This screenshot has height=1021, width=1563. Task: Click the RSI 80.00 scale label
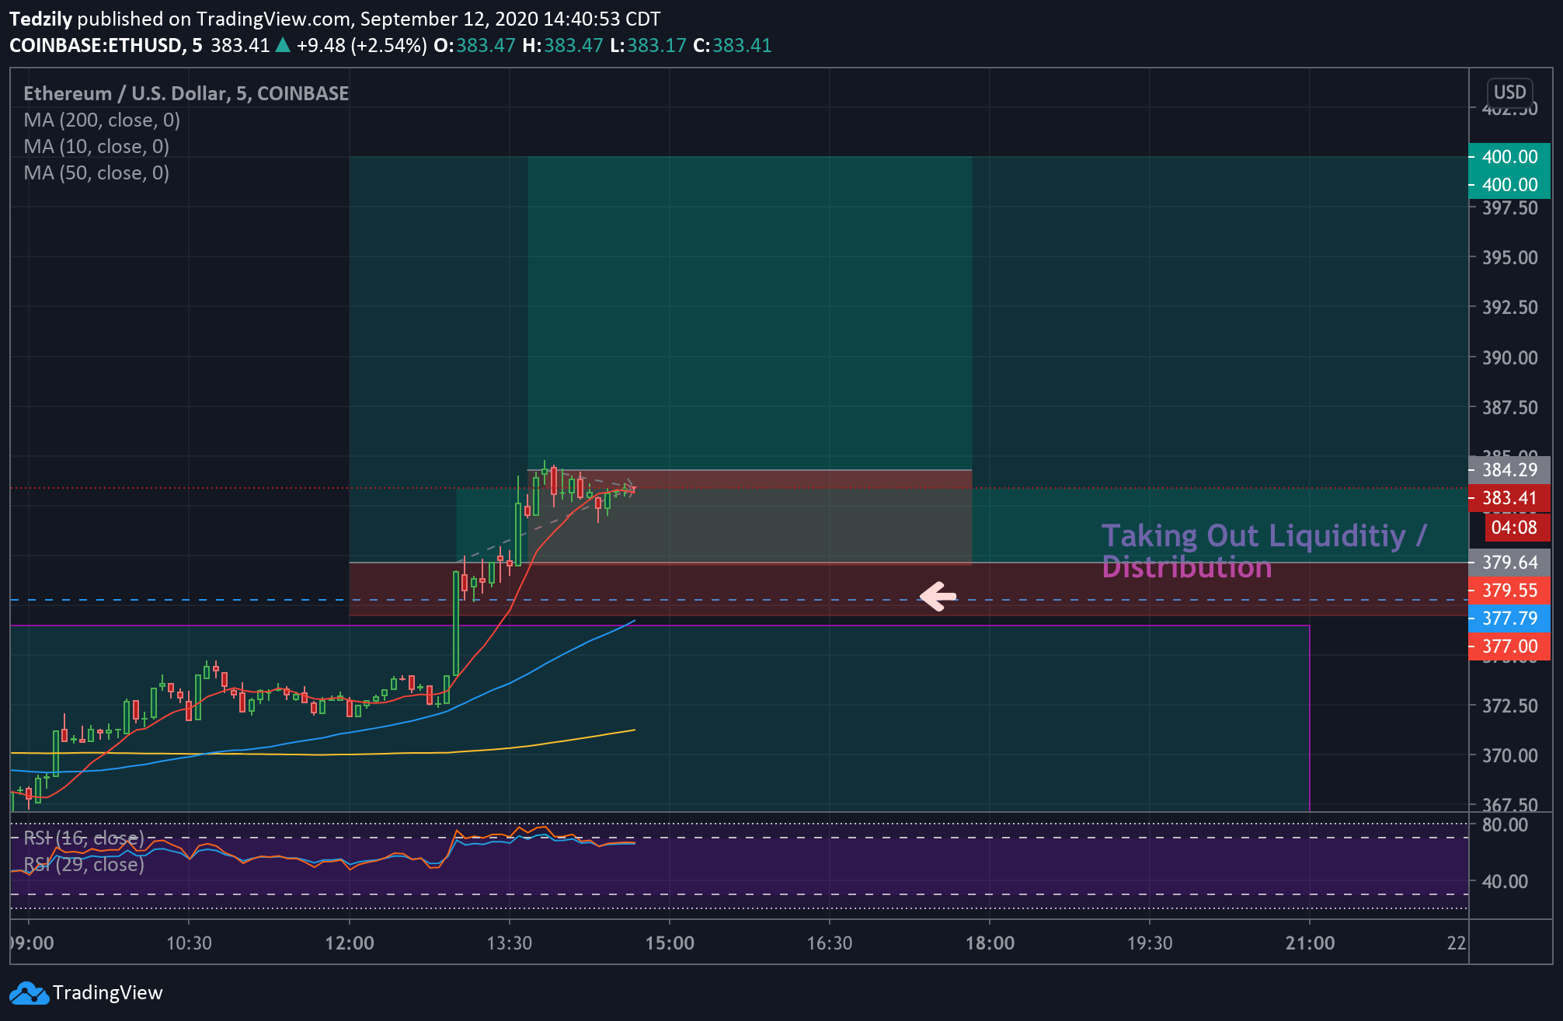1505,825
